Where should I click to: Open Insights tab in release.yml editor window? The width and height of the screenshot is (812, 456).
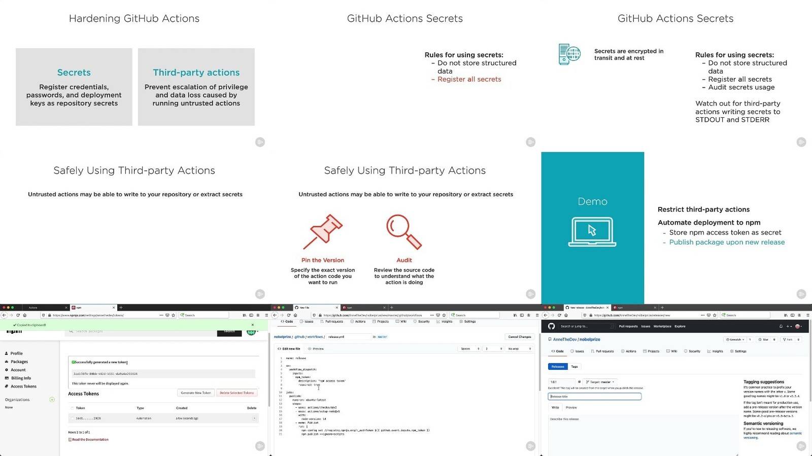(445, 322)
